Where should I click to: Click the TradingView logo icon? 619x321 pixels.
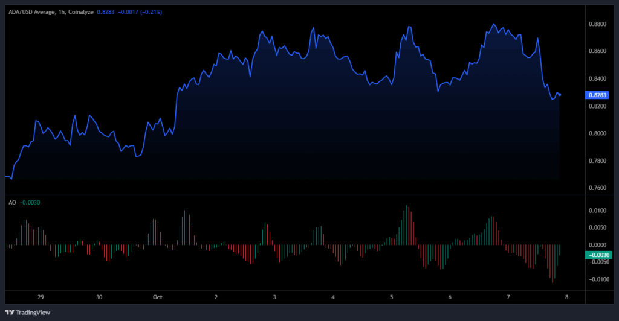(x=9, y=312)
